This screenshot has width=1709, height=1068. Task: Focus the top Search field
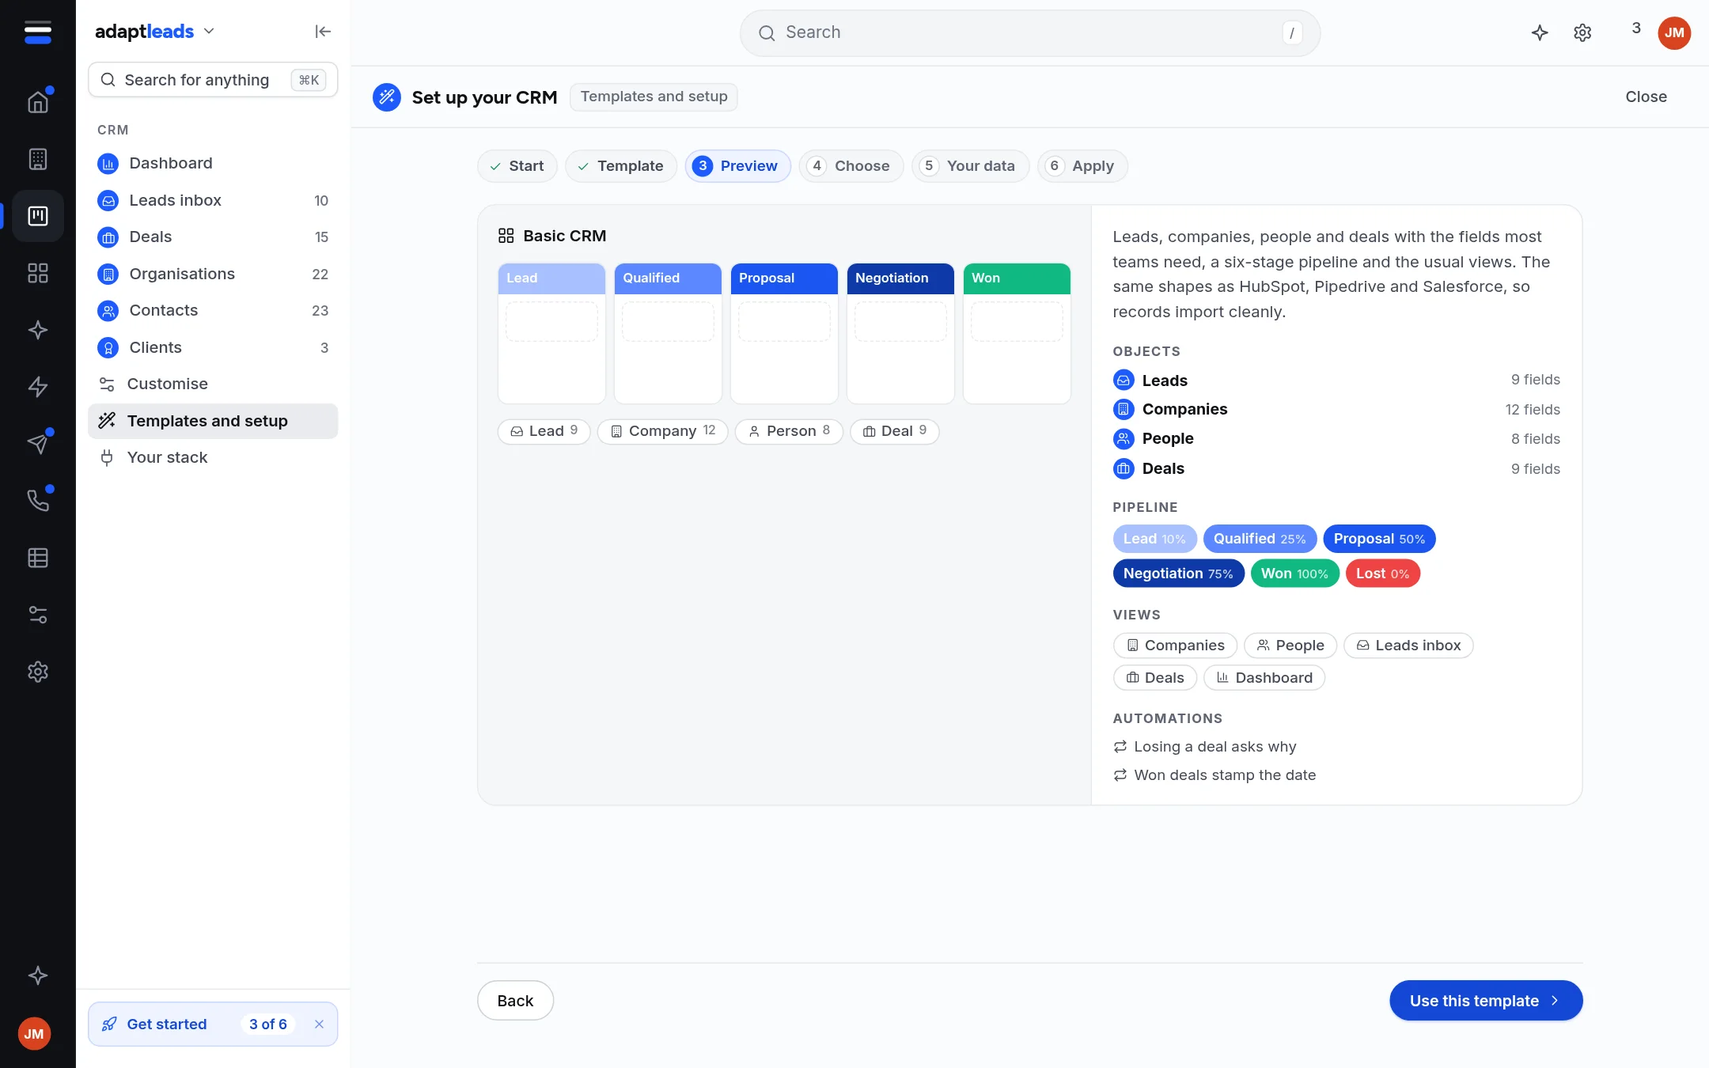click(1029, 33)
